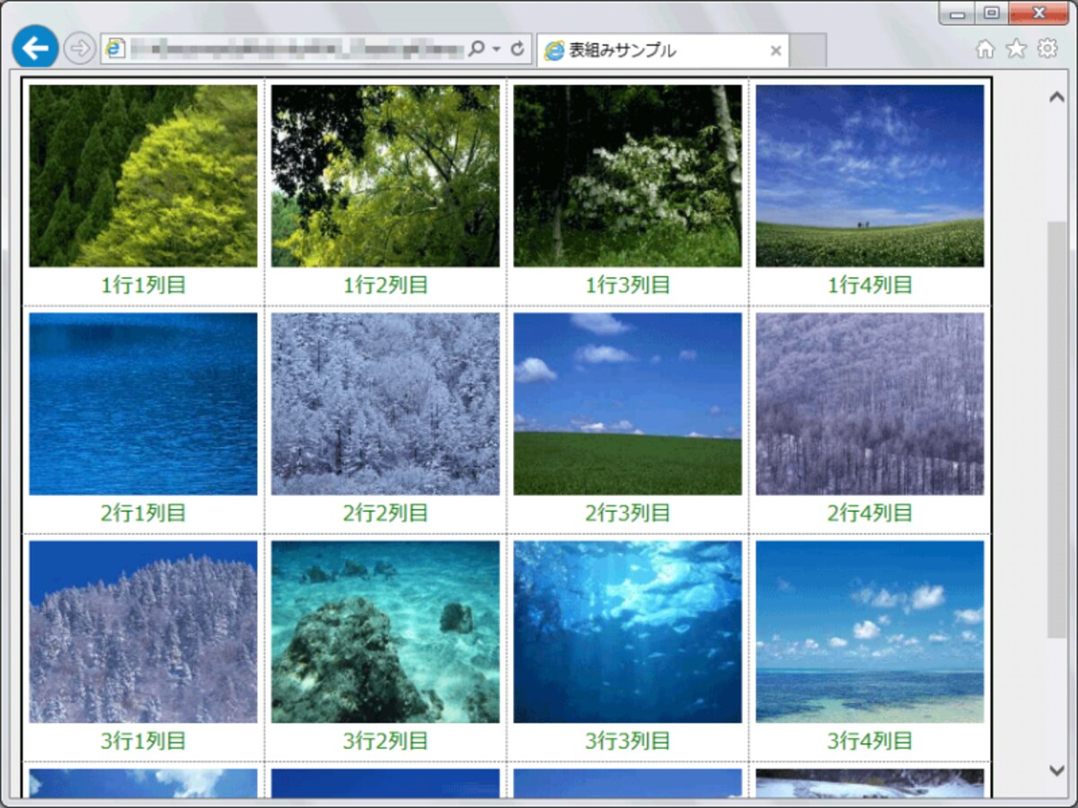
Task: Click the browser Back arrow button
Action: pos(36,48)
